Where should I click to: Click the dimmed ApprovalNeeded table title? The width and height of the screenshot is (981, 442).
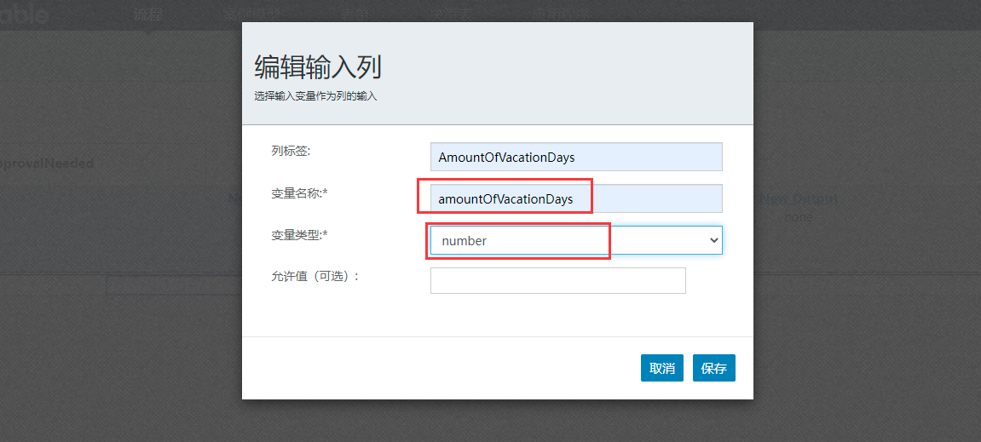pos(47,164)
